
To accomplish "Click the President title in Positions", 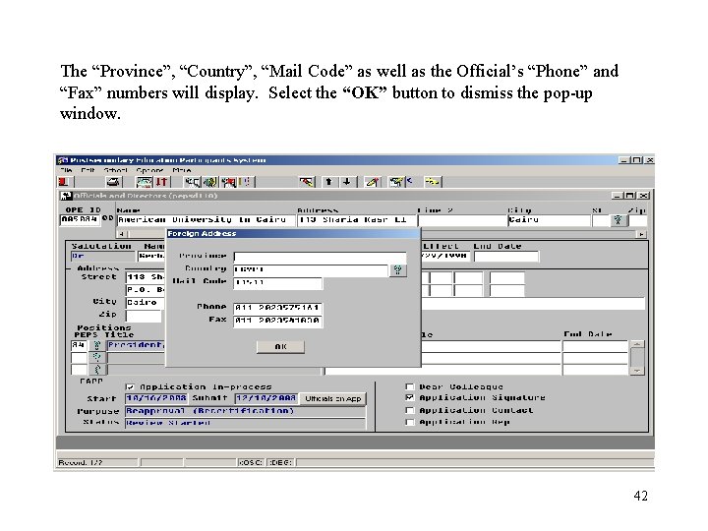I will tap(137, 345).
